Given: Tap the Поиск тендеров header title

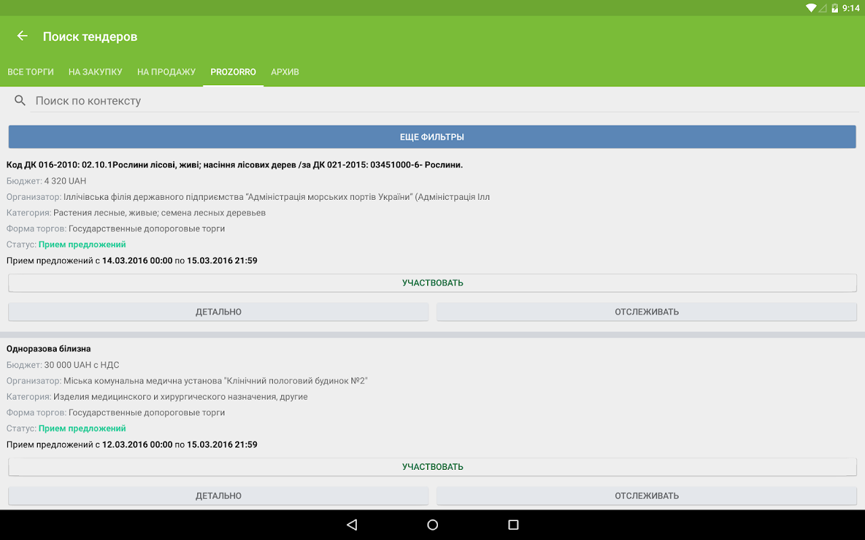Looking at the screenshot, I should click(x=90, y=36).
